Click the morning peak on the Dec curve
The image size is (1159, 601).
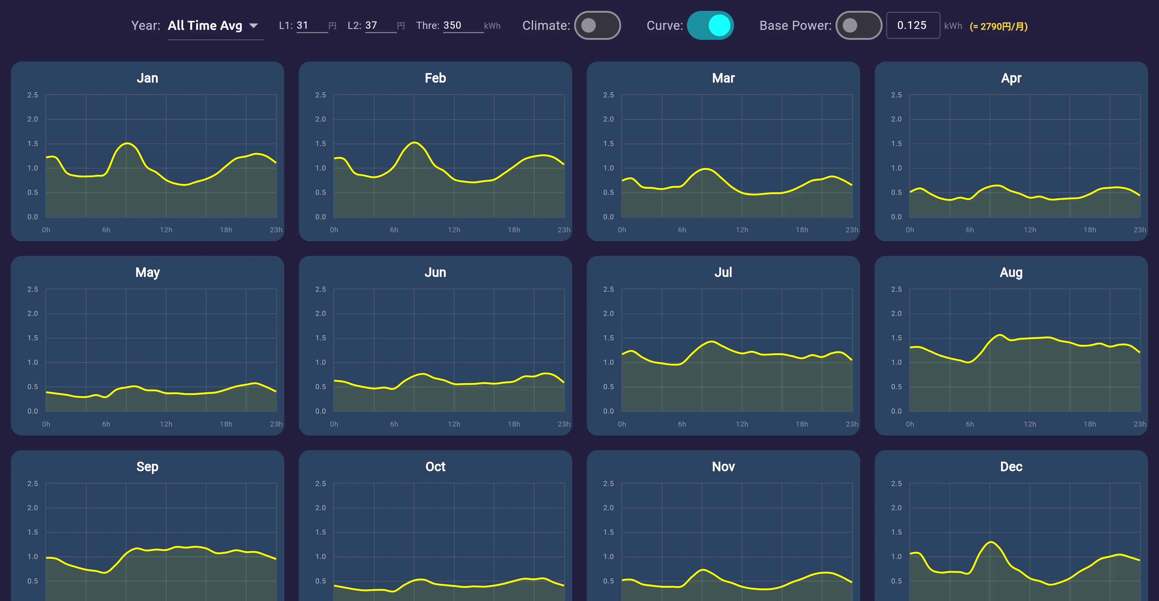(x=991, y=542)
